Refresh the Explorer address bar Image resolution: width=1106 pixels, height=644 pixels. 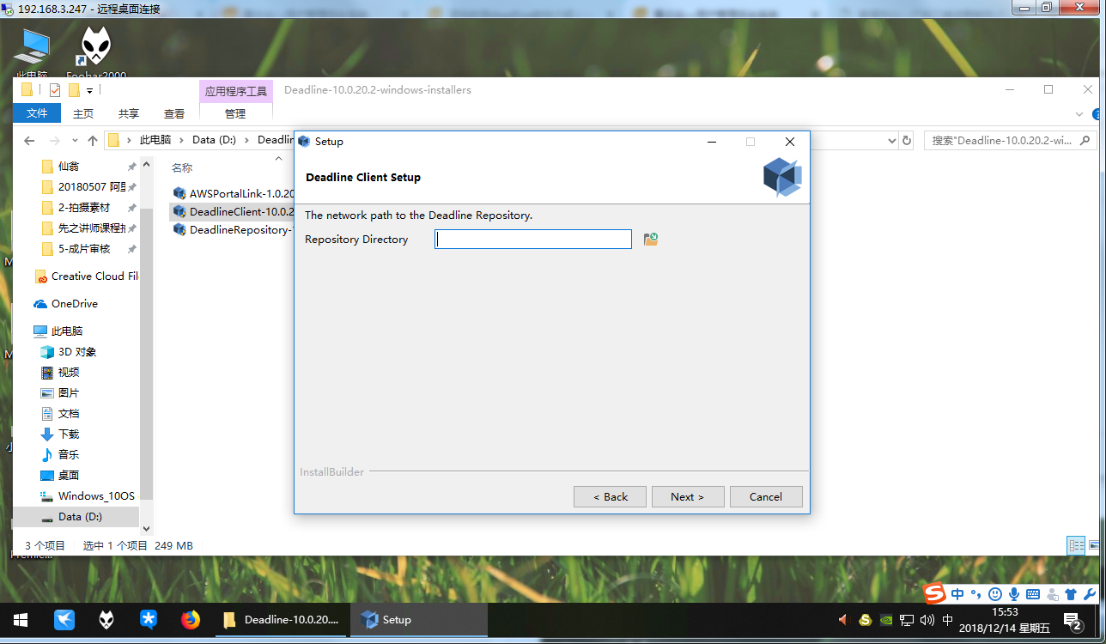click(x=906, y=140)
